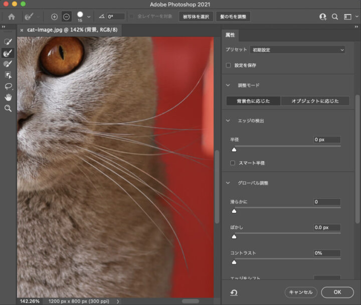Image resolution: width=361 pixels, height=305 pixels.
Task: Choose the 背景色に応じた mode
Action: coord(253,101)
